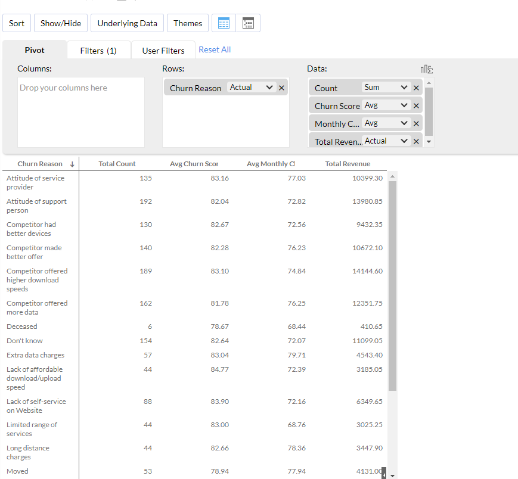Click table scroll up arrow
Viewport: 518px width, 479px height.
(x=392, y=176)
